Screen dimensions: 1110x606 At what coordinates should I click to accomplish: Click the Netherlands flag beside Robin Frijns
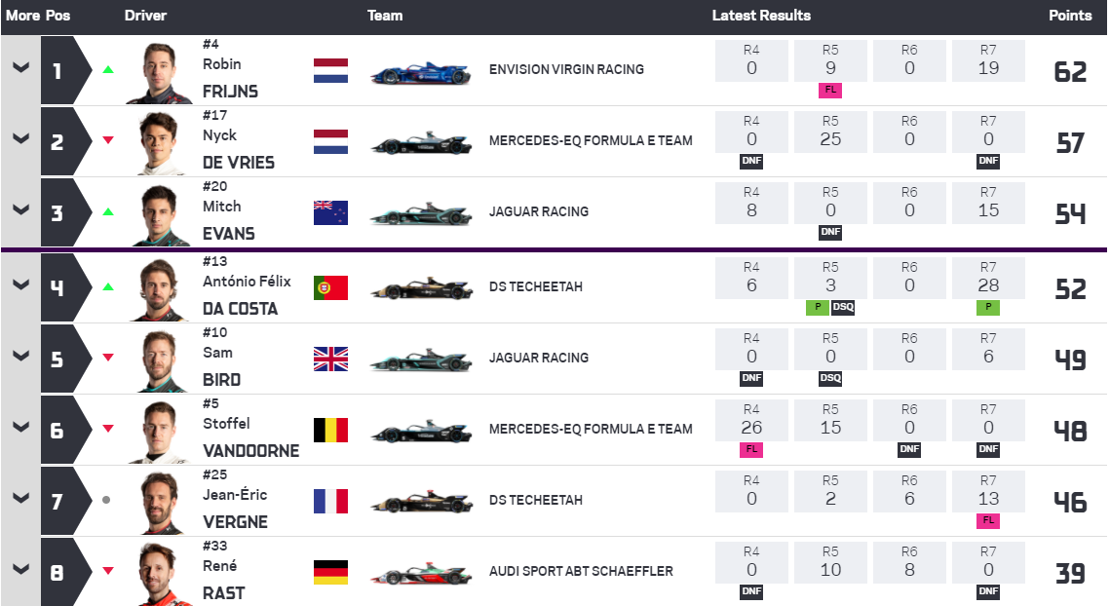click(330, 71)
